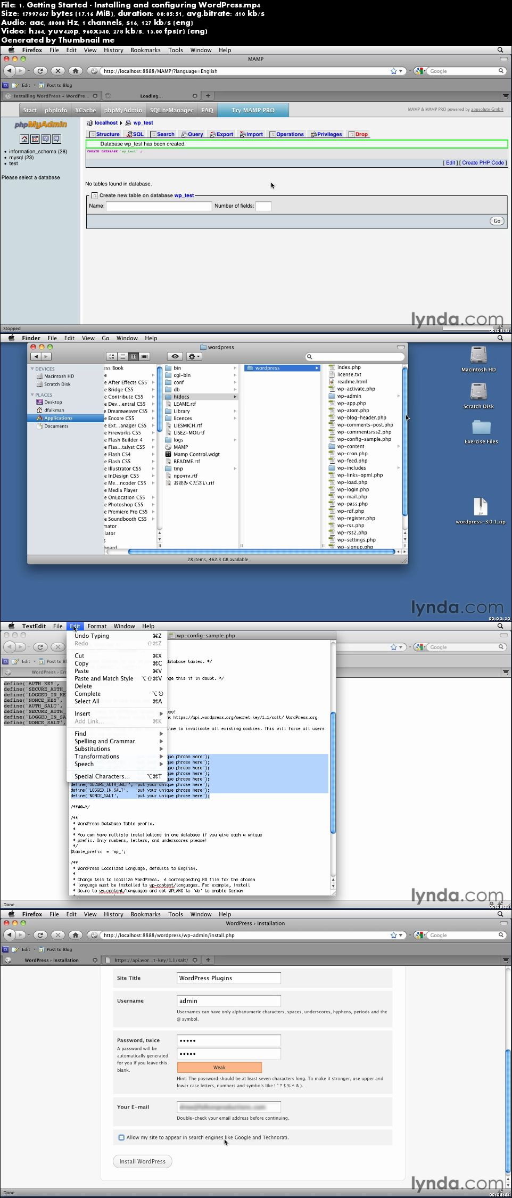
Task: Select information_schema (28) database
Action: tap(38, 152)
